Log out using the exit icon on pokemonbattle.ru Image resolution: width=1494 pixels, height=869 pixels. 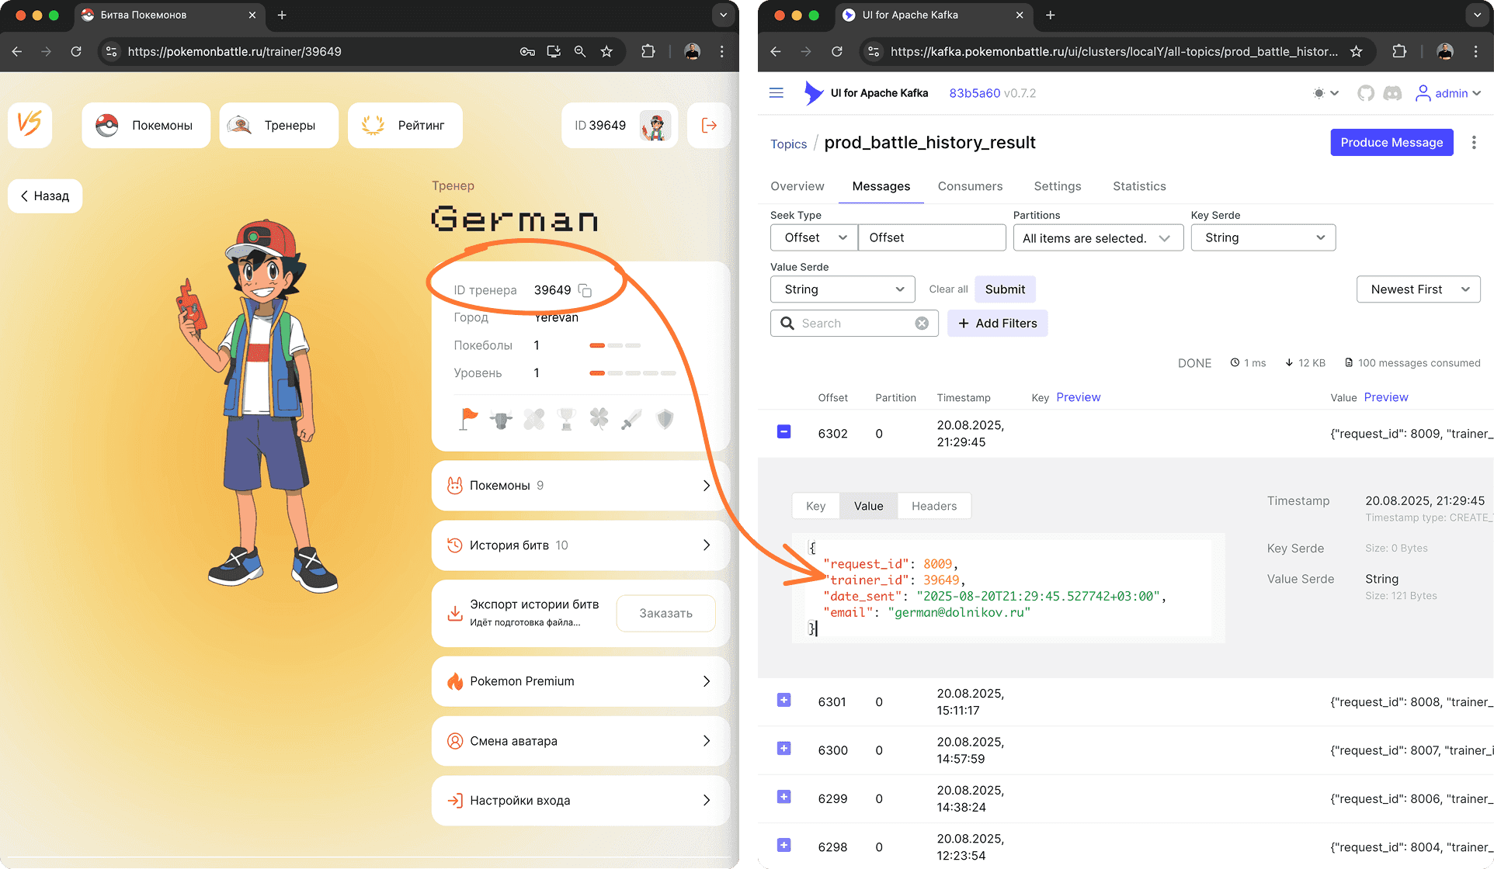[x=707, y=125]
